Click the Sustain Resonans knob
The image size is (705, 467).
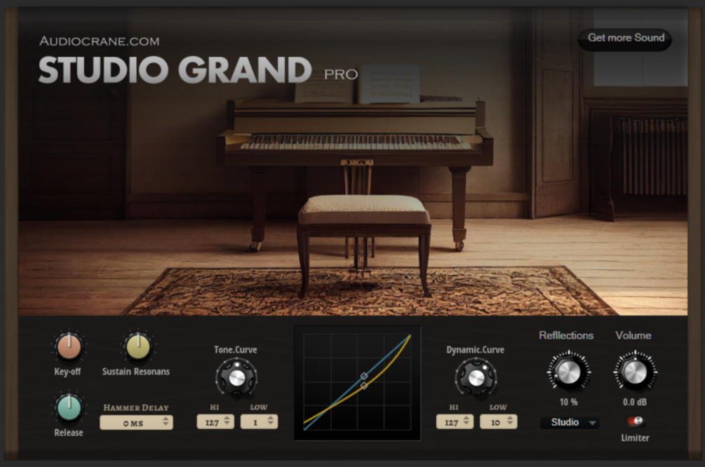click(x=138, y=346)
